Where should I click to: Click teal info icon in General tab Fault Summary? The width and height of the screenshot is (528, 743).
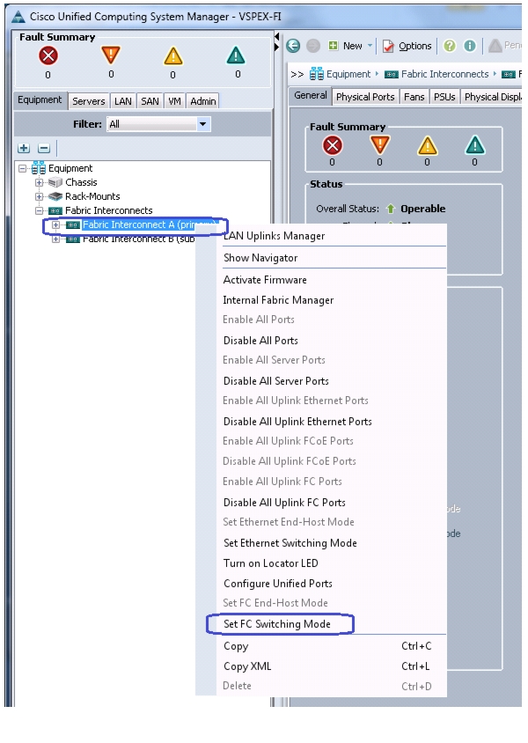click(475, 145)
